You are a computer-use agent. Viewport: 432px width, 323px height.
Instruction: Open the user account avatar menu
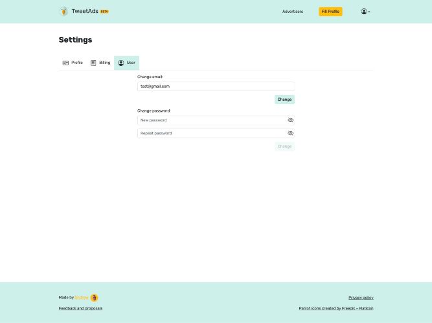pyautogui.click(x=365, y=12)
